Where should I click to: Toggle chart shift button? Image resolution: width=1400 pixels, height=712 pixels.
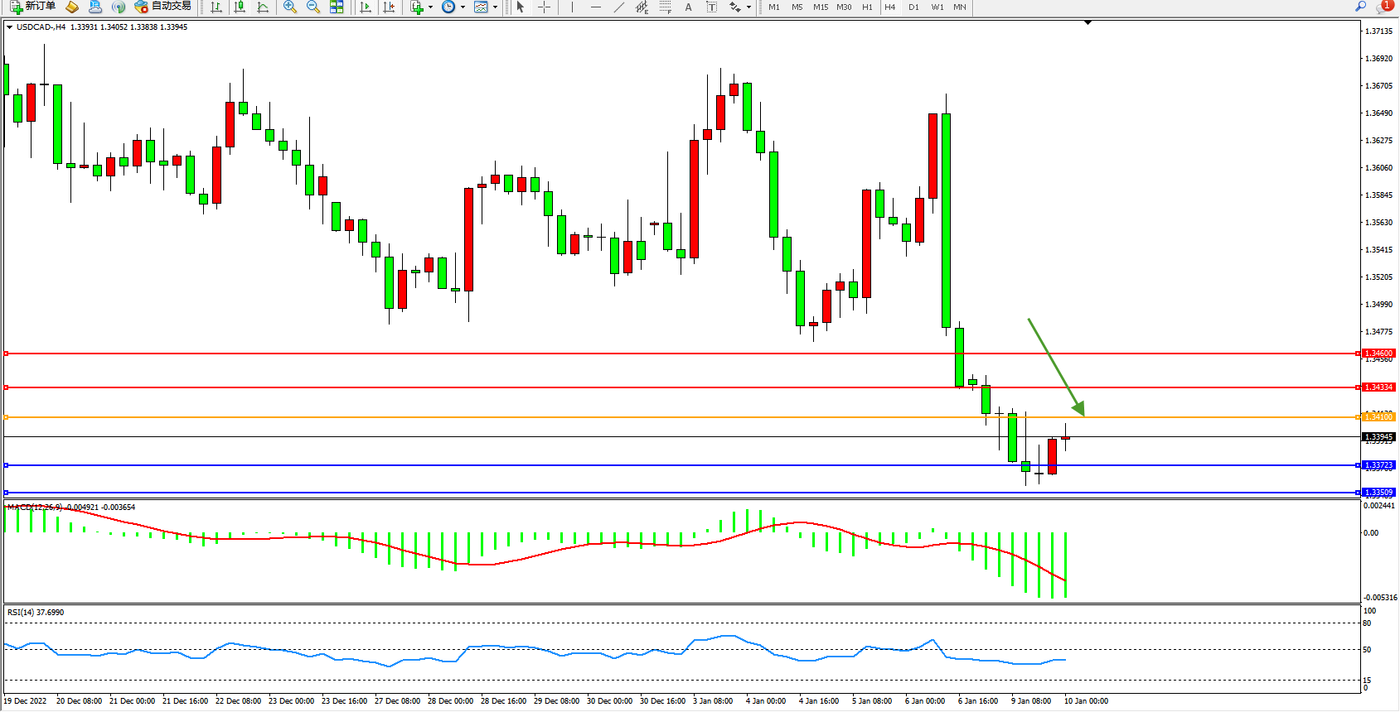pyautogui.click(x=389, y=7)
